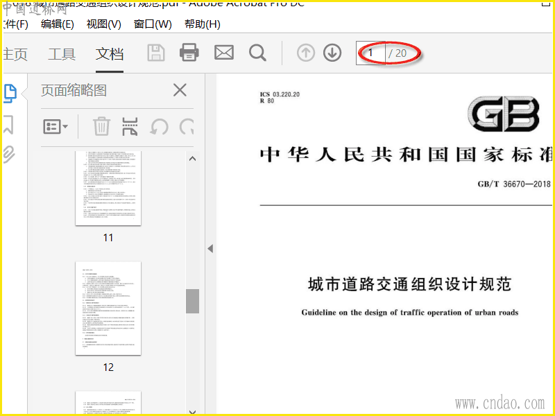Viewport: 555px width, 416px height.
Task: Rotate pages clockwise
Action: [187, 127]
